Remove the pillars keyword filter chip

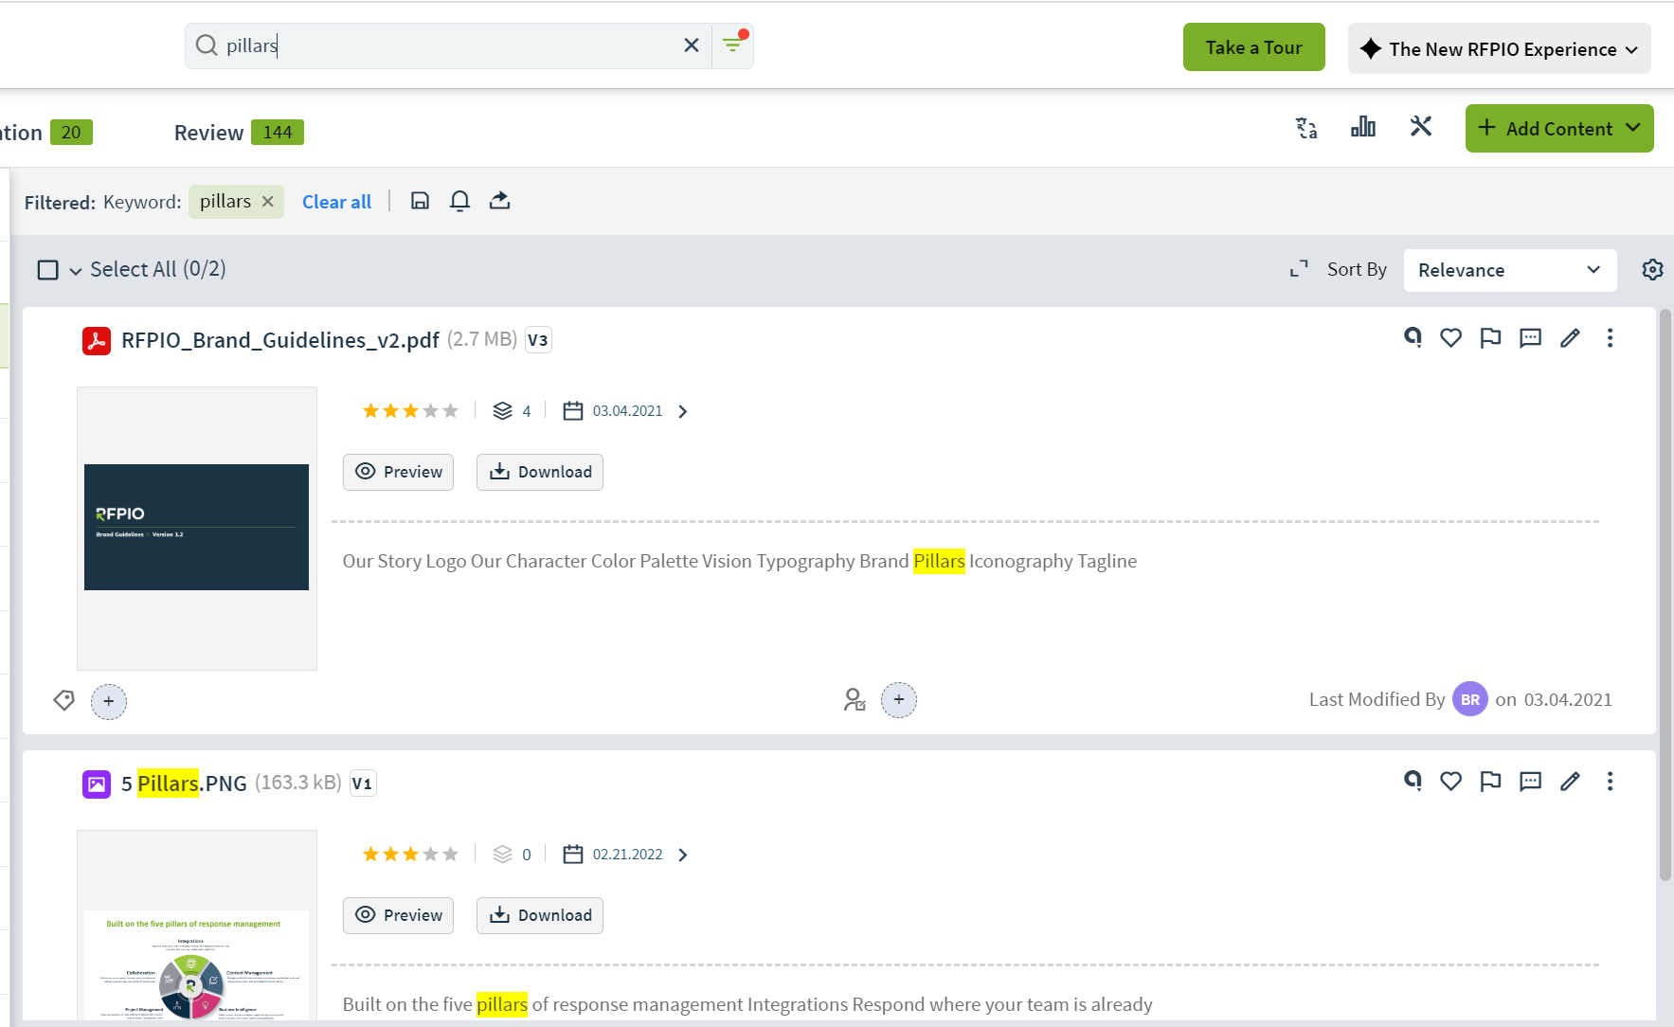pos(268,201)
